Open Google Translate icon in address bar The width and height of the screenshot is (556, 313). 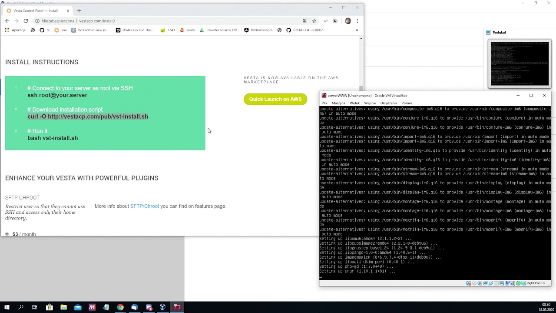(304, 21)
